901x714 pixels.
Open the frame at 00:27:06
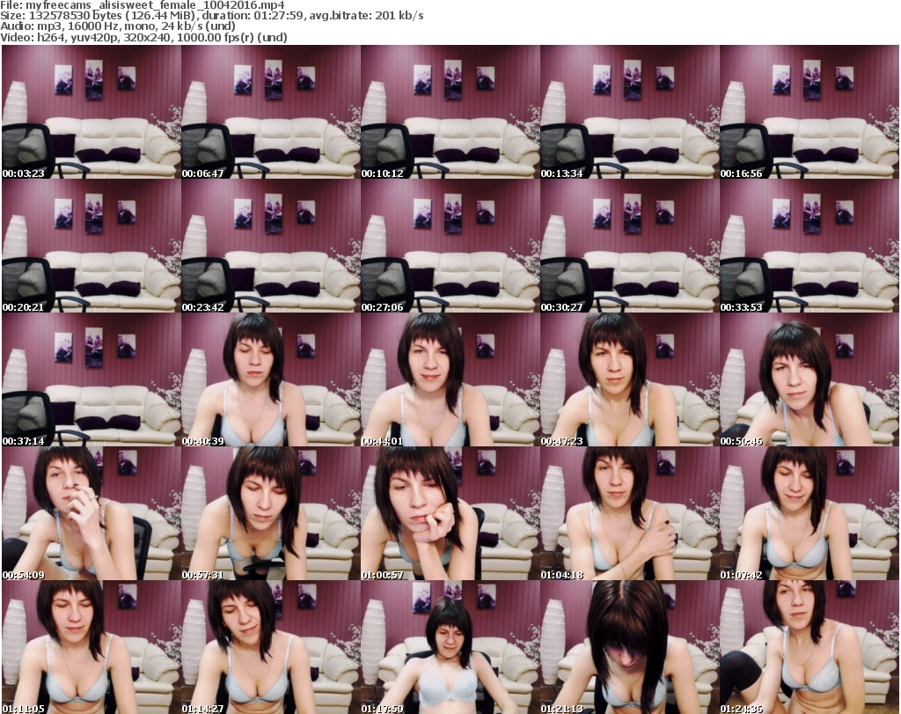point(450,246)
